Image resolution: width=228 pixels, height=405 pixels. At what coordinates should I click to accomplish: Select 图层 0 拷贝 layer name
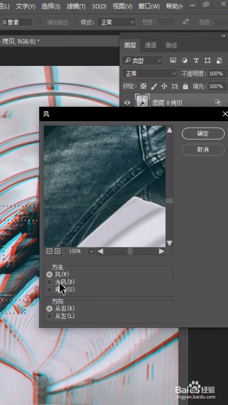point(168,103)
